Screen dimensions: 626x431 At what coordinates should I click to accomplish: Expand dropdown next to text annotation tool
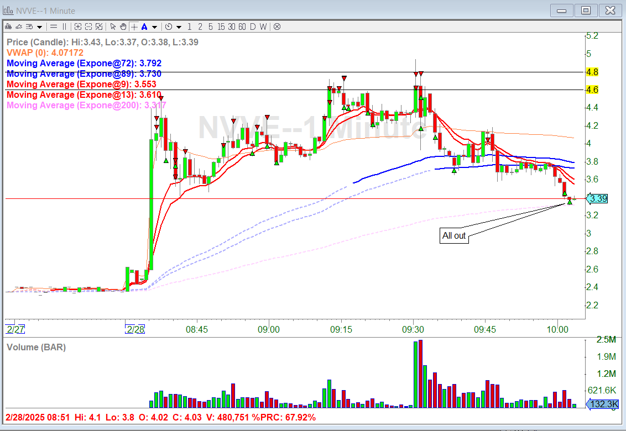[154, 27]
